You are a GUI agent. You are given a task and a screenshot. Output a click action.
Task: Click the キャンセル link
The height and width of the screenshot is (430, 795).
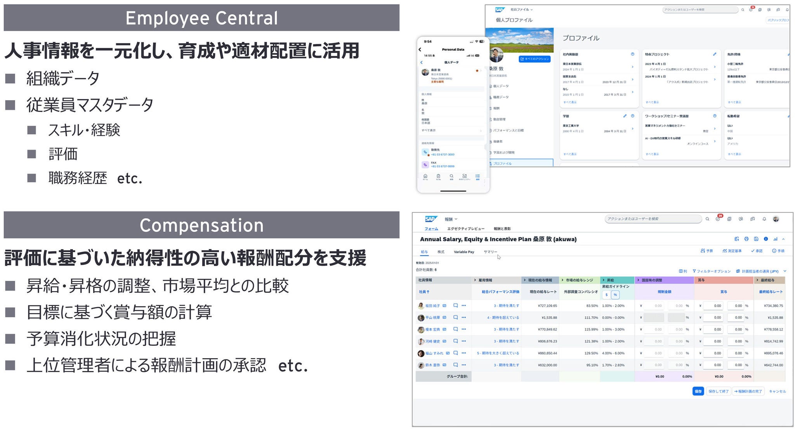click(778, 392)
